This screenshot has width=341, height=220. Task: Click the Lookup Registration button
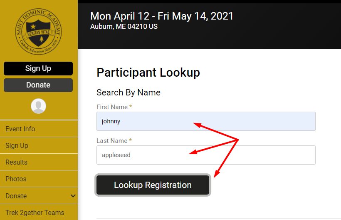(153, 185)
